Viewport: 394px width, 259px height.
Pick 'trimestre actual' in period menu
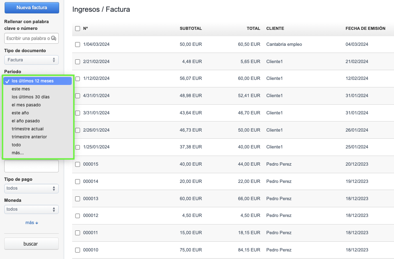[28, 129]
